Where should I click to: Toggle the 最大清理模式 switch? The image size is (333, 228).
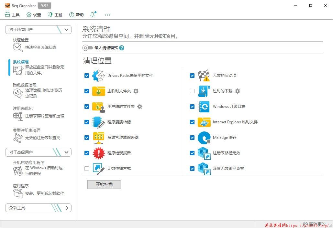click(87, 48)
